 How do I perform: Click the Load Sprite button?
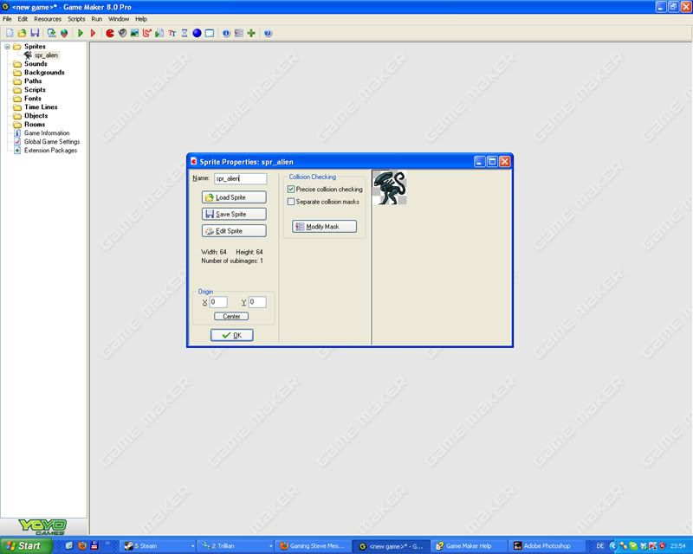click(x=234, y=197)
